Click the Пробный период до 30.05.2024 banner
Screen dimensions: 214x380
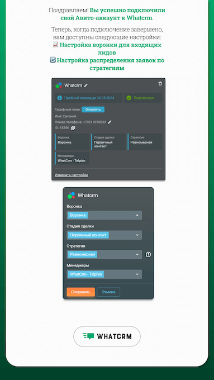(x=88, y=98)
